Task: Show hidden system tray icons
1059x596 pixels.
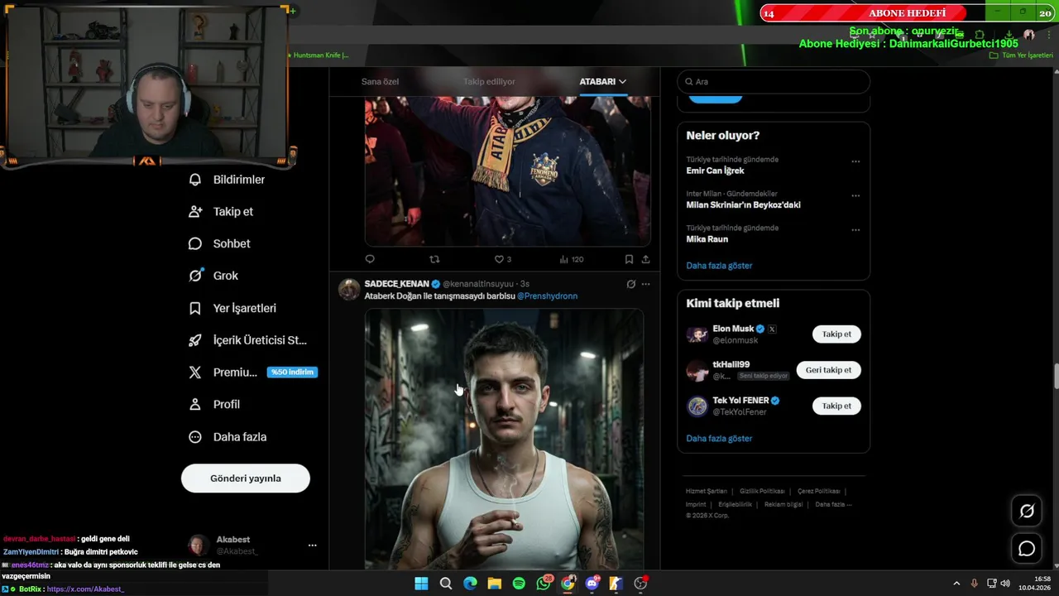Action: tap(956, 584)
